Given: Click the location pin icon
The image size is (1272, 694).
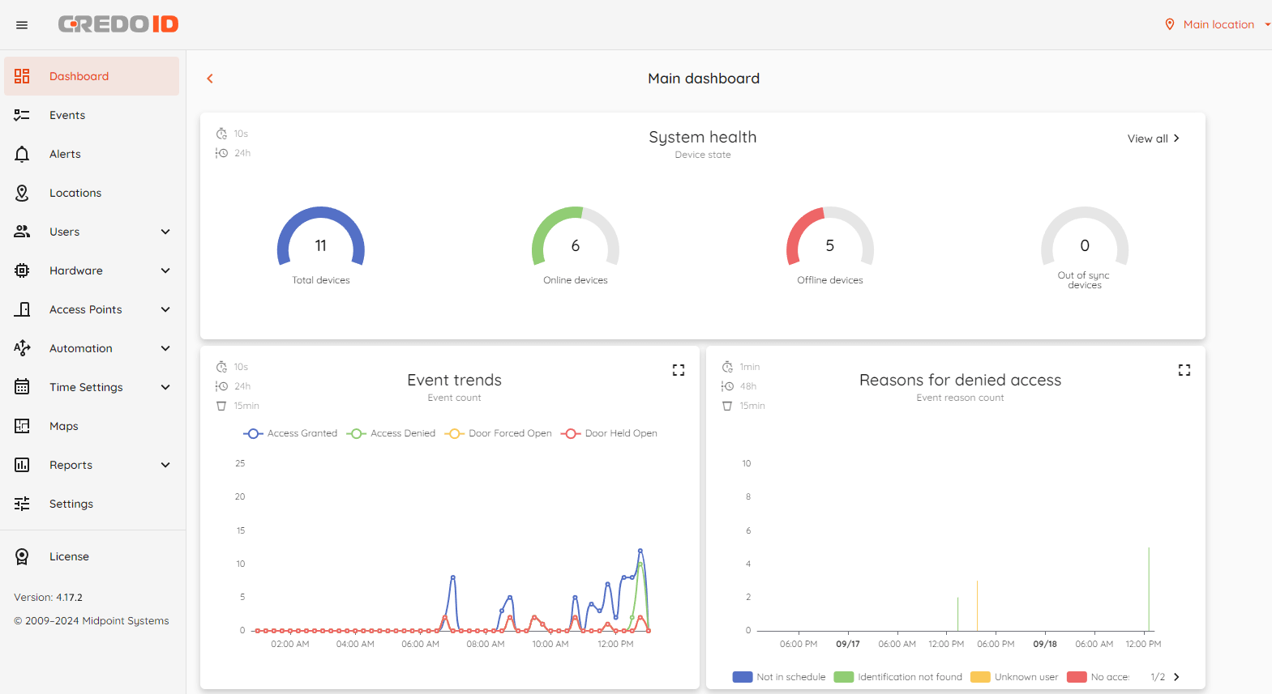Looking at the screenshot, I should click(1170, 24).
